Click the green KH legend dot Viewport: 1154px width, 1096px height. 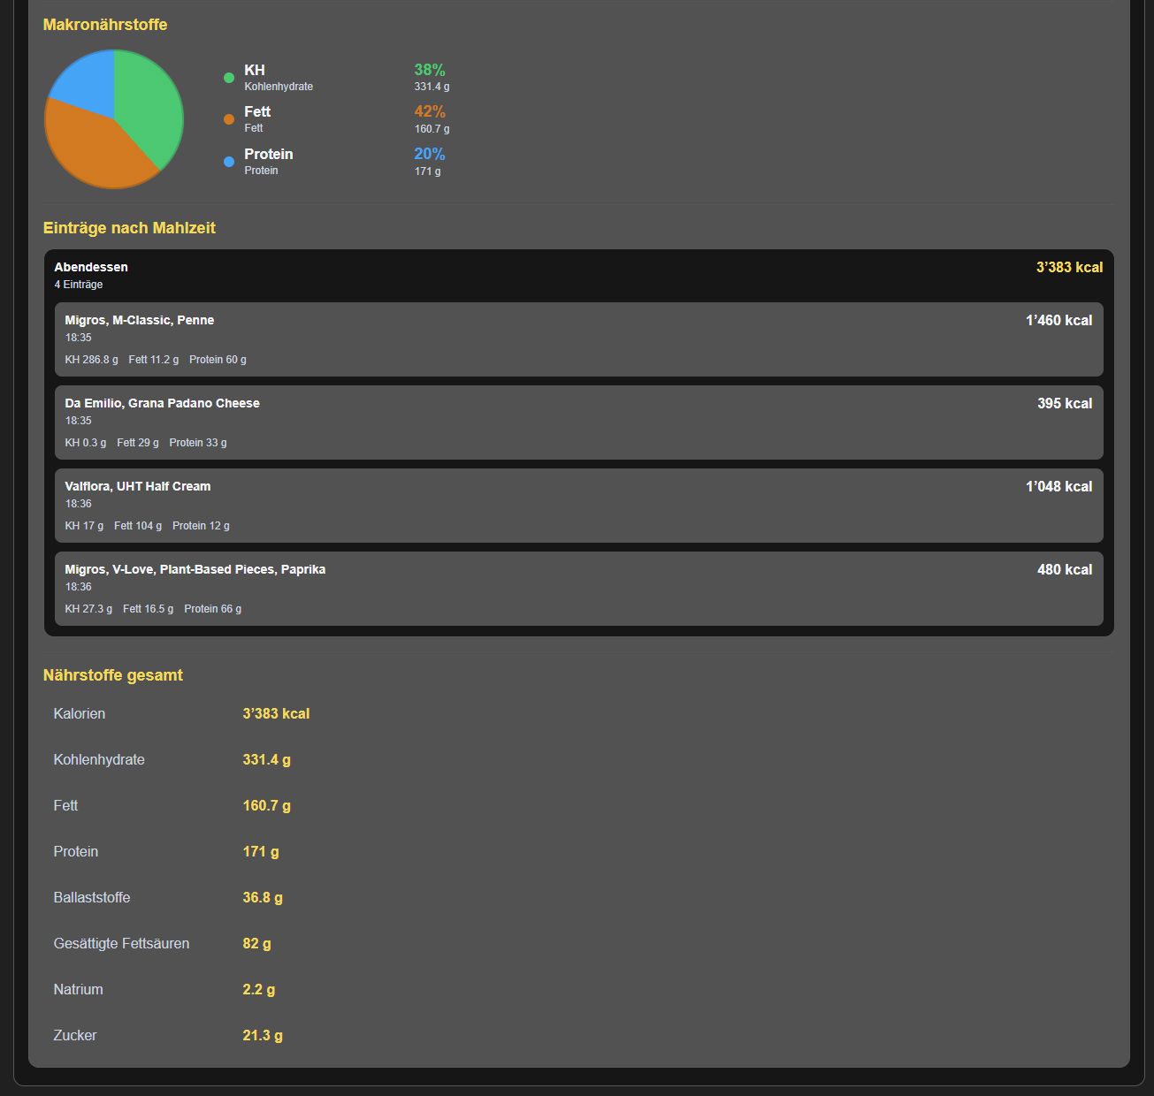coord(229,78)
